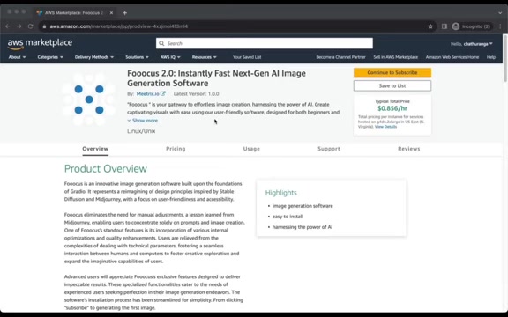Image resolution: width=508 pixels, height=317 pixels.
Task: Open the Meetrix.io vendor link
Action: (148, 94)
